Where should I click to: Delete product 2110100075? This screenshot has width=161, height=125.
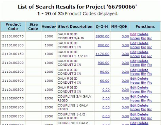[x=143, y=34]
